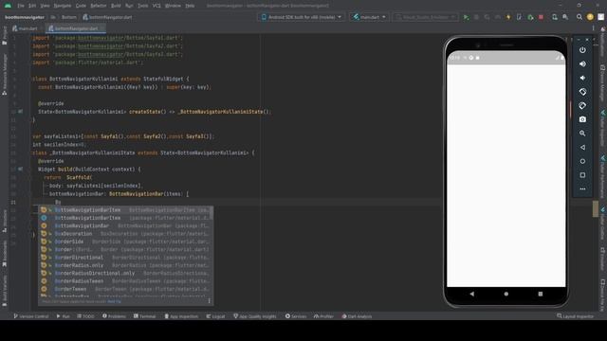
Task: Open the Profiler tool window
Action: [323, 316]
